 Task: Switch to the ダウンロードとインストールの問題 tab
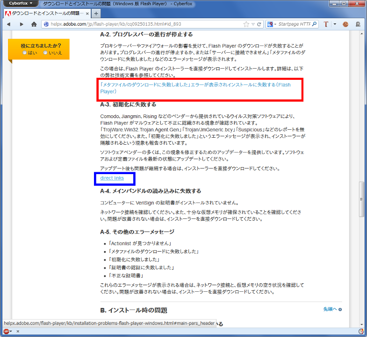coord(47,14)
